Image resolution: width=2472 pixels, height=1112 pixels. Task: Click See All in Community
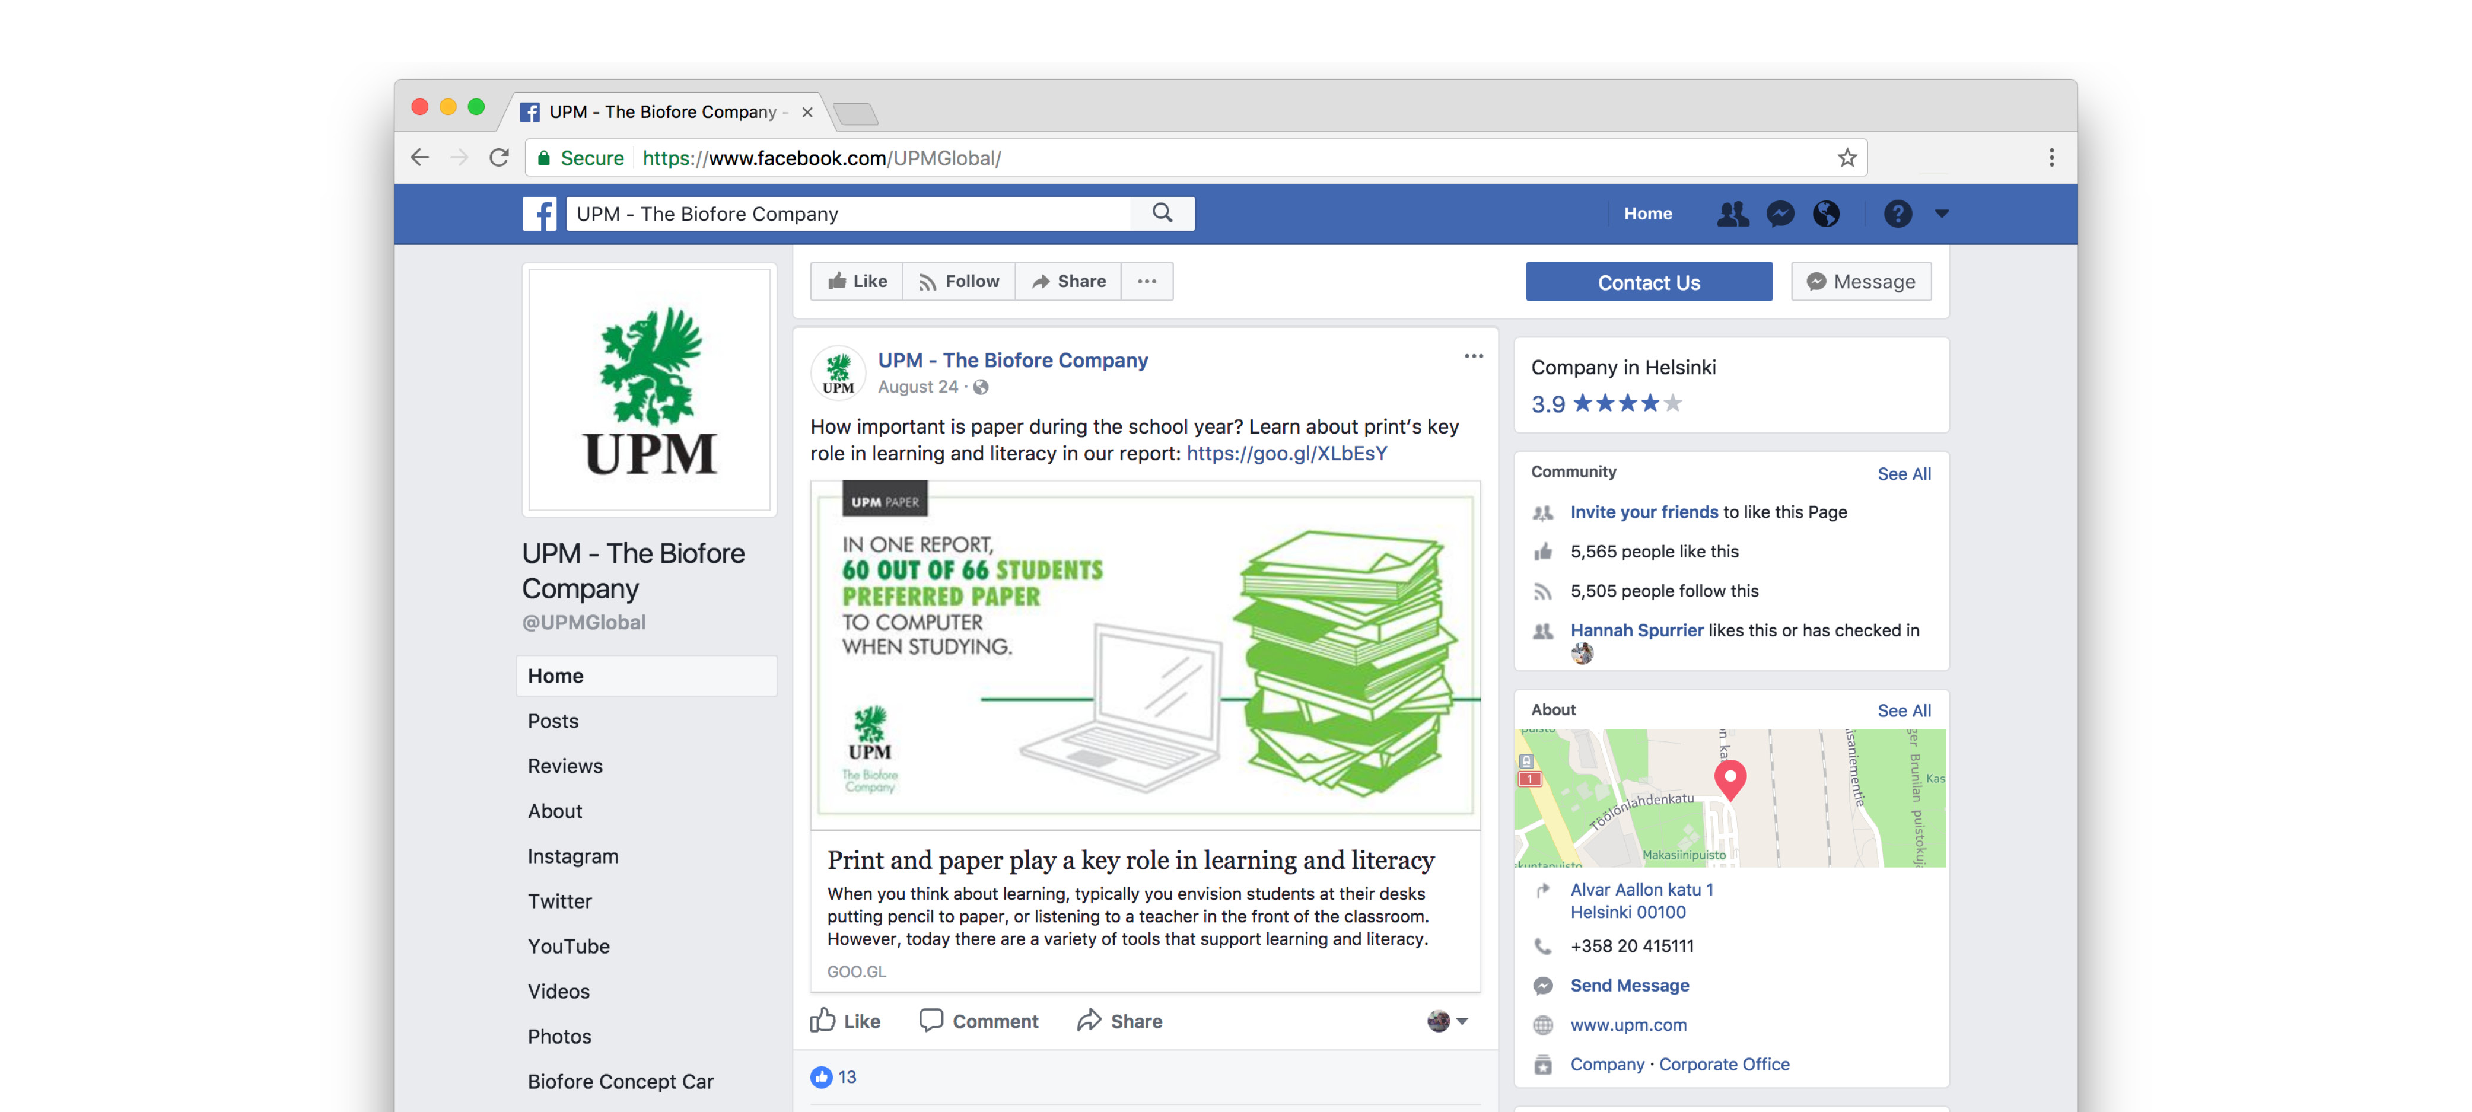coord(1904,474)
